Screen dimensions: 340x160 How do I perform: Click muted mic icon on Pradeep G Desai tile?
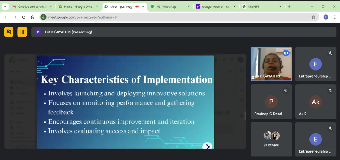coord(286,90)
